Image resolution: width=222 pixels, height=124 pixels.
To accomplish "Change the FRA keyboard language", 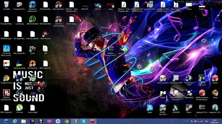I will click(x=206, y=121).
